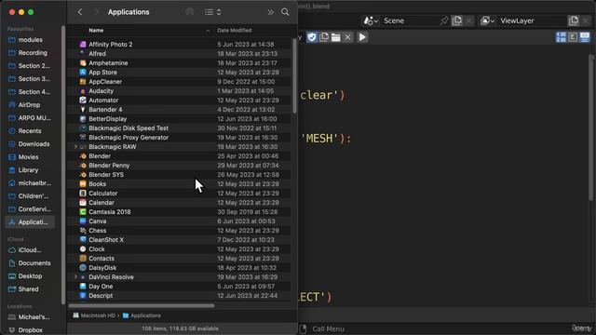
Task: Toggle syntax highlighting in Blender text editor
Action: (x=585, y=37)
